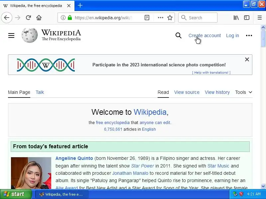
Task: Expand the Tools dropdown
Action: [x=243, y=92]
